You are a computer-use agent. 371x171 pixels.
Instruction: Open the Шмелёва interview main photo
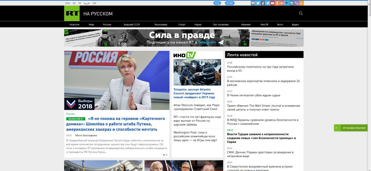(117, 81)
